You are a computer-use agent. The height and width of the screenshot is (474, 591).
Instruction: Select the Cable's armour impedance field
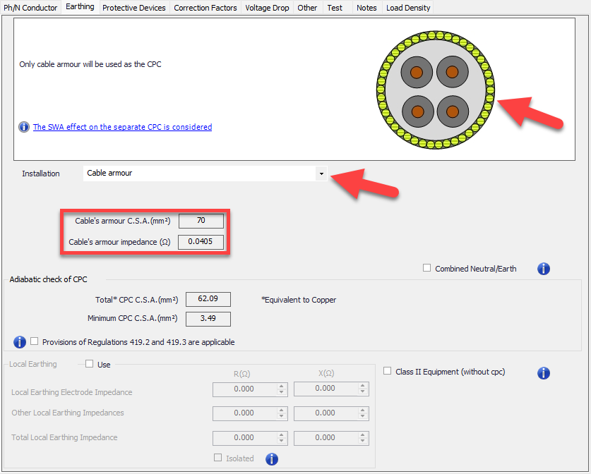tap(201, 242)
